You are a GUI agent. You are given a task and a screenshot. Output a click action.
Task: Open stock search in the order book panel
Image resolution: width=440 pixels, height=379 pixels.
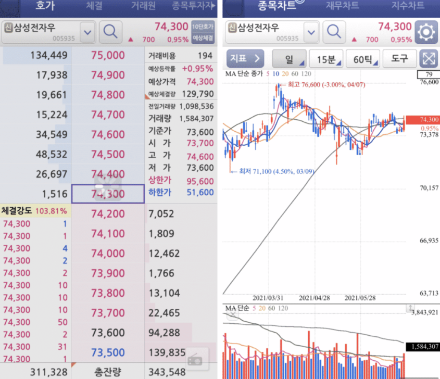(x=110, y=32)
